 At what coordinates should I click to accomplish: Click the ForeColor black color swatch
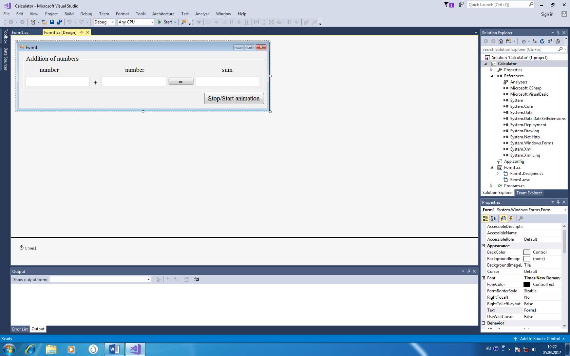pyautogui.click(x=527, y=285)
